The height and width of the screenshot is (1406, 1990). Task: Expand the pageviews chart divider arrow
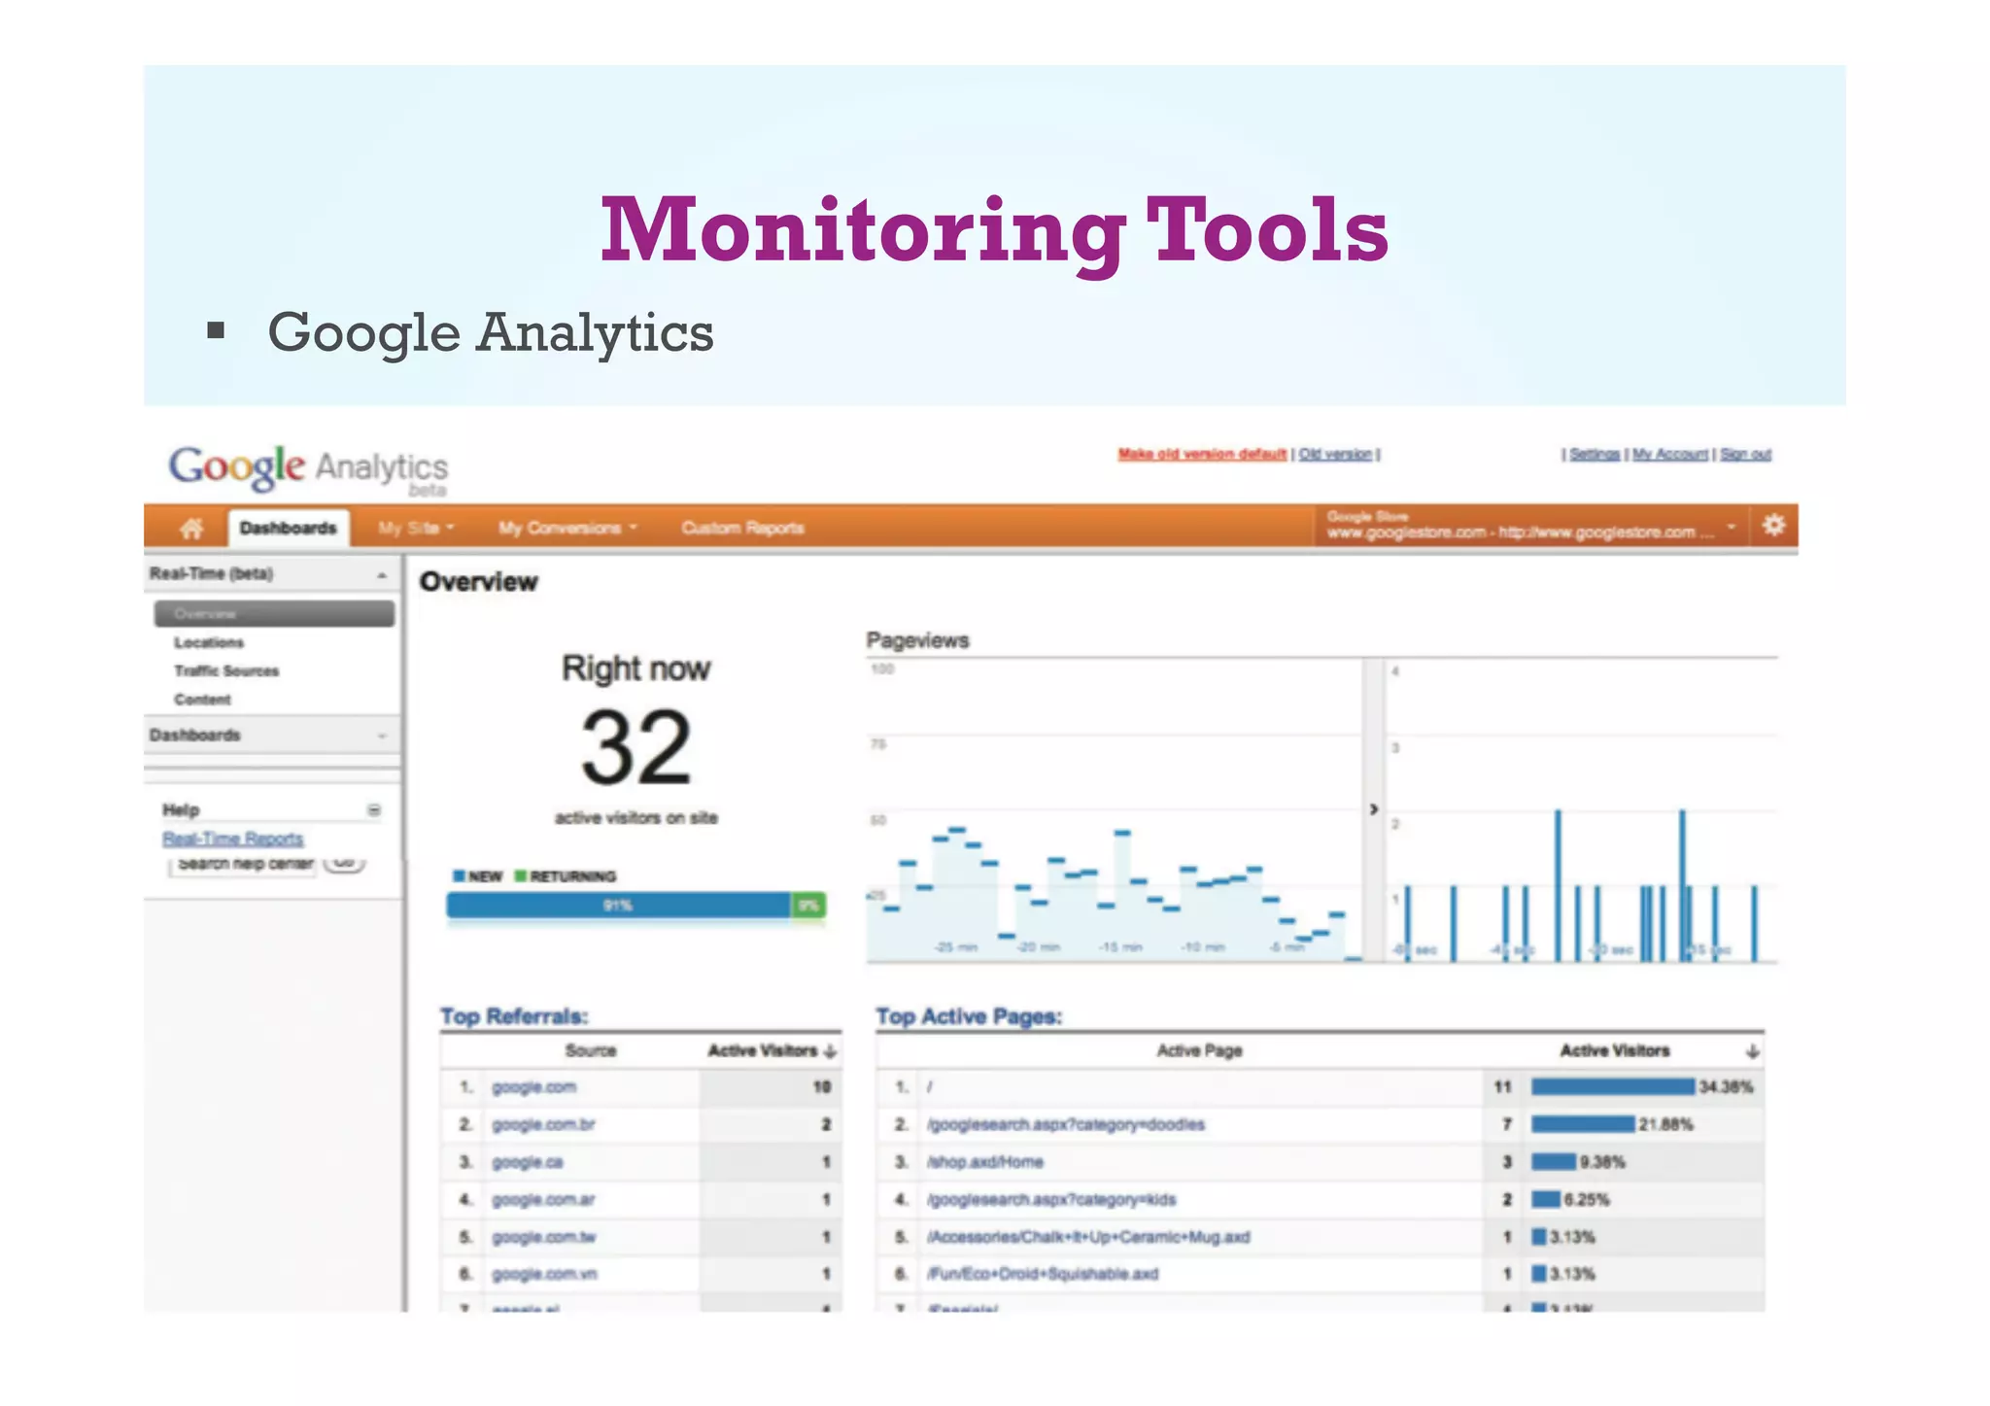1374,809
